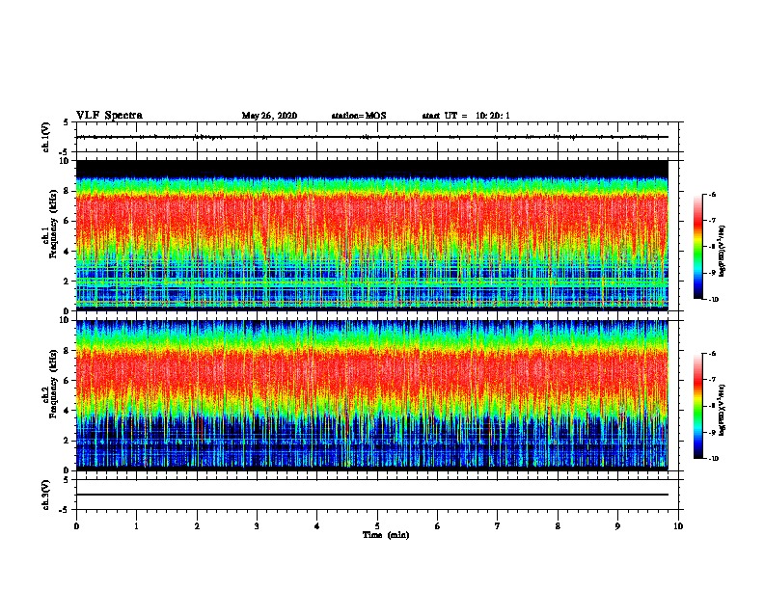Click "-6" on the ch.1 colorbar scale

tap(712, 194)
